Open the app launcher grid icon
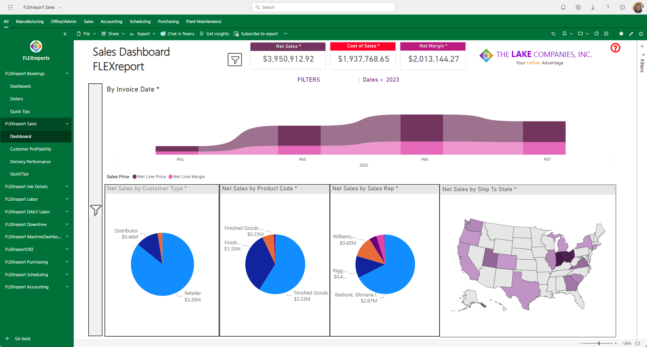647x347 pixels. (10, 7)
